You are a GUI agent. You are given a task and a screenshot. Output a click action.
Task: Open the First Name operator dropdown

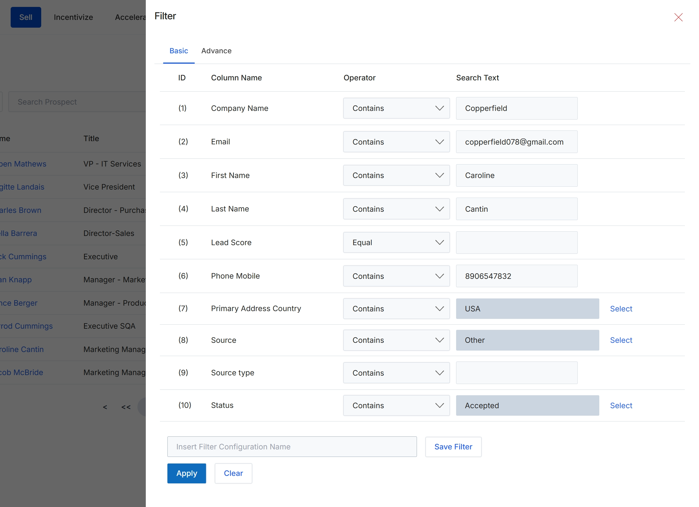(x=396, y=175)
